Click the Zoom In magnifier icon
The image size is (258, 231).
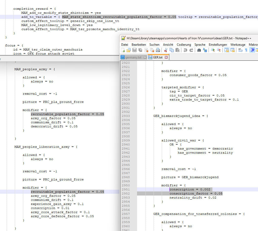(213, 50)
